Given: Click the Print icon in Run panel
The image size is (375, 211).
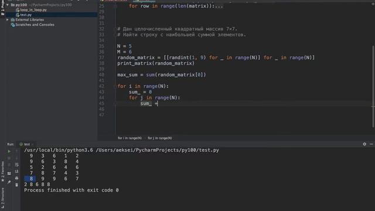Looking at the screenshot, I should click(16, 178).
